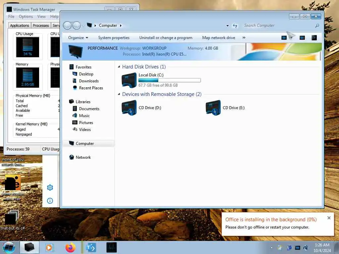Viewport: 339px width, 254px height.
Task: Click the computer icon in address bar
Action: tap(89, 25)
